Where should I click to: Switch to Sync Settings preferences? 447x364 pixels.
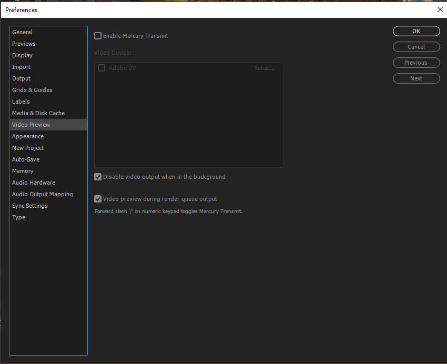pos(29,206)
